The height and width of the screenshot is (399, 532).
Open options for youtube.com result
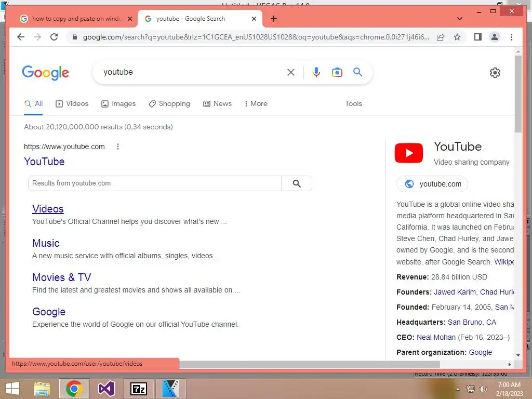[x=118, y=147]
